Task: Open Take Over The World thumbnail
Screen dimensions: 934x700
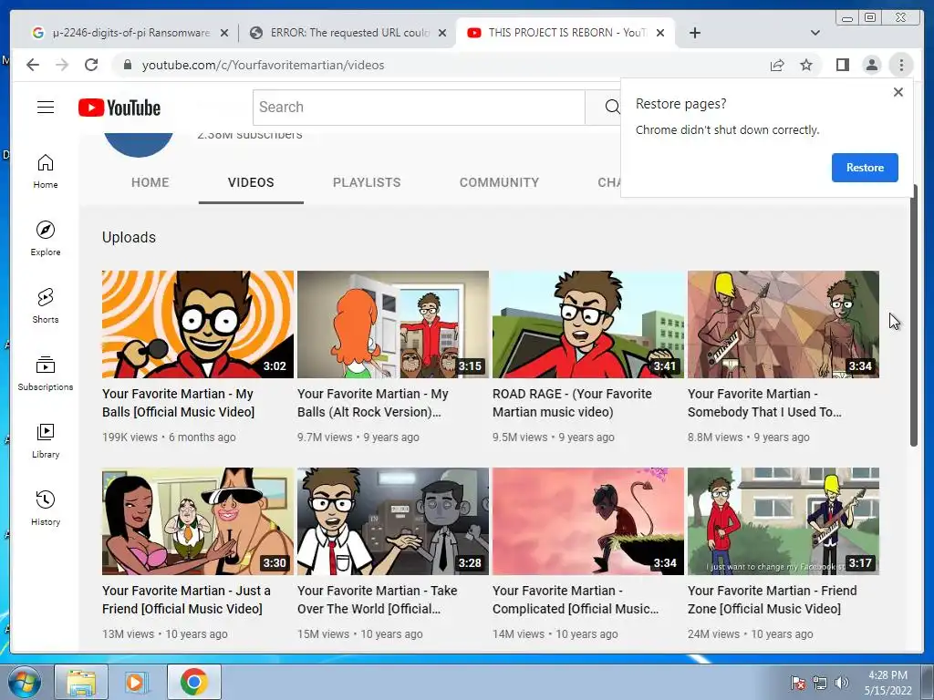Action: [393, 521]
